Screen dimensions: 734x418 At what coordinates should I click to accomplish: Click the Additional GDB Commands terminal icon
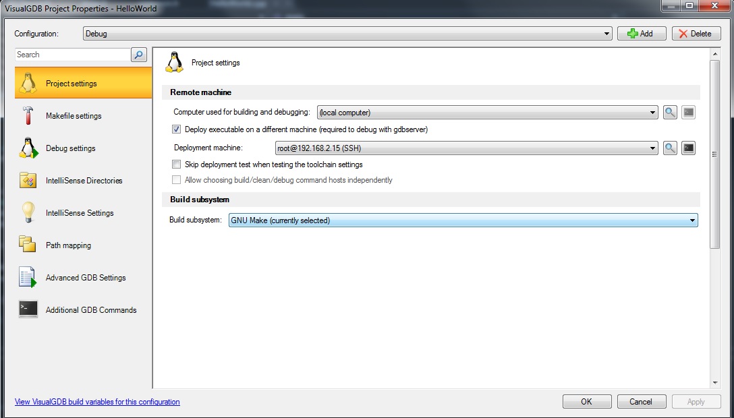tap(28, 309)
